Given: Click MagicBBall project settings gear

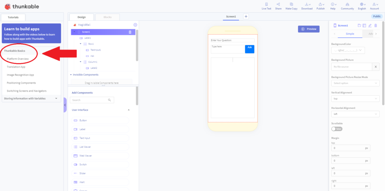Looking at the screenshot, I should pyautogui.click(x=135, y=25).
